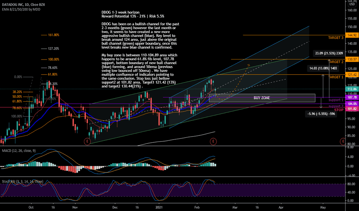The image size is (359, 211).
Task: Click the -5.96 (-5.55%) -596 measurement box
Action: click(x=321, y=114)
